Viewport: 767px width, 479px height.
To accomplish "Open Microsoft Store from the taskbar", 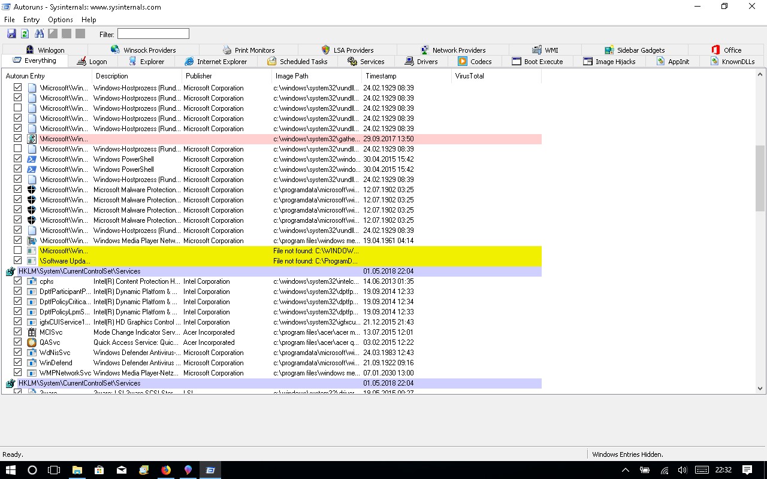I will click(x=99, y=470).
